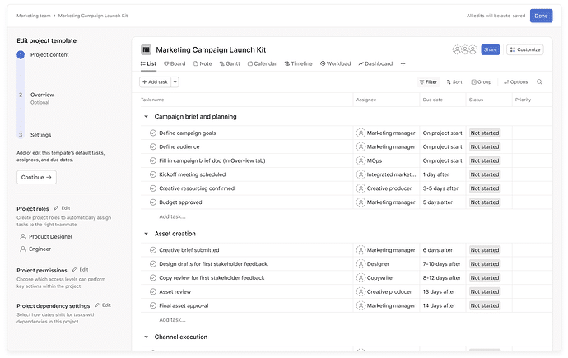
Task: Open the Sort options
Action: coord(454,82)
